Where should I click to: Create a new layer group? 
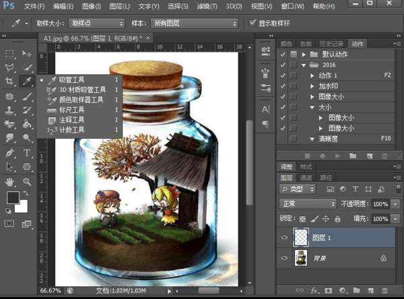[x=357, y=290]
